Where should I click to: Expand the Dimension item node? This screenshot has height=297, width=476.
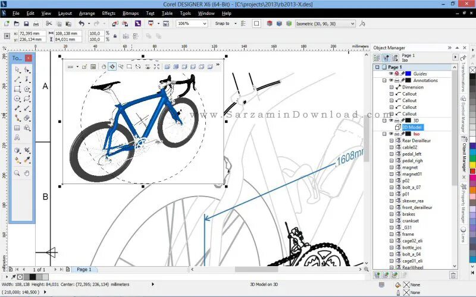tap(392, 87)
